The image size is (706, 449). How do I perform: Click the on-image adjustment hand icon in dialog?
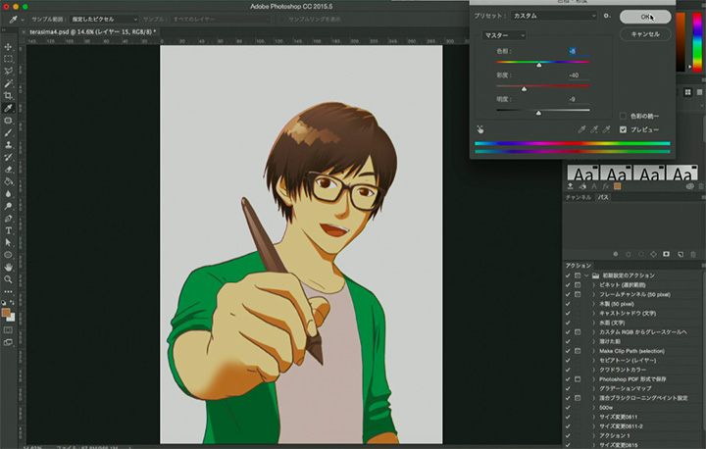click(x=479, y=129)
